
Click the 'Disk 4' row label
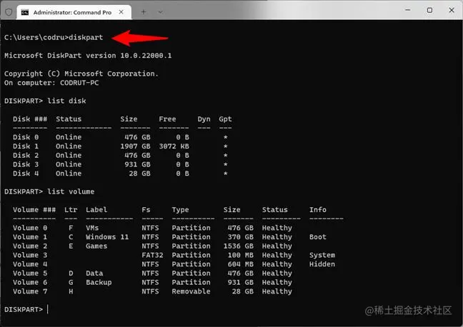pyautogui.click(x=26, y=173)
